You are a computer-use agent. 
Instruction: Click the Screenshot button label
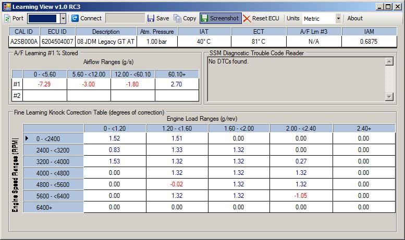pos(224,18)
